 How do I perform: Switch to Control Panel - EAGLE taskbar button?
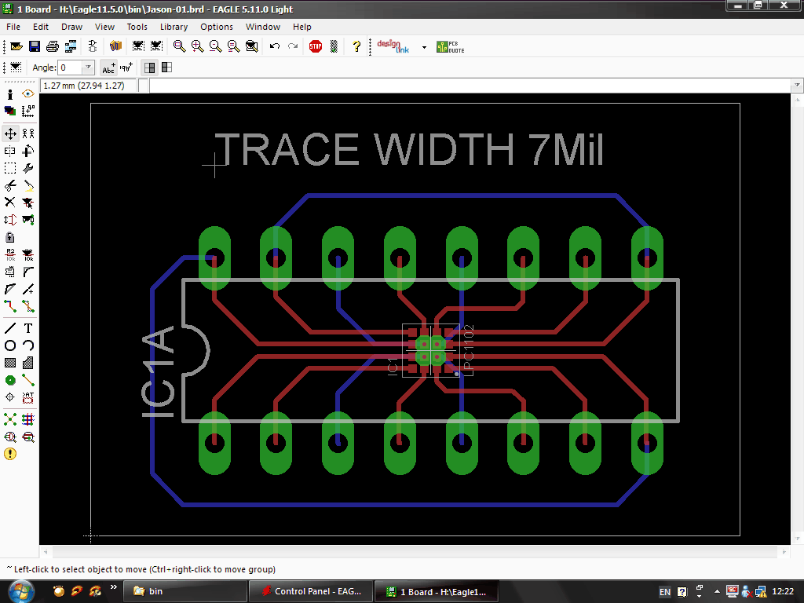coord(311,591)
